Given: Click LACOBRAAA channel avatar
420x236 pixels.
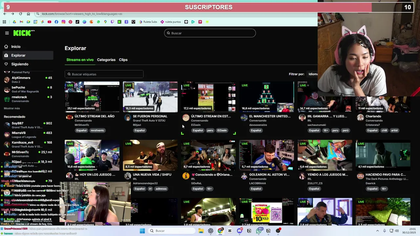Looking at the screenshot, I should pos(244,176).
